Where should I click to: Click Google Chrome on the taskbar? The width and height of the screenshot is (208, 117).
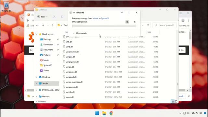(111, 113)
